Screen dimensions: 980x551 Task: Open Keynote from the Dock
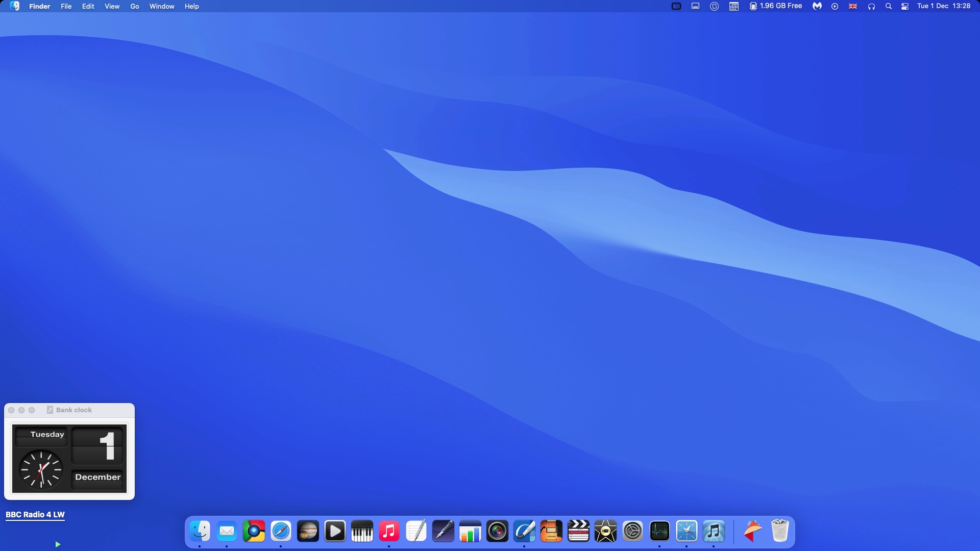[470, 532]
